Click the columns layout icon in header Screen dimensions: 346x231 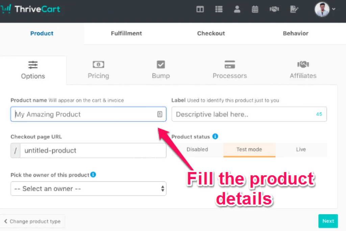pyautogui.click(x=200, y=9)
